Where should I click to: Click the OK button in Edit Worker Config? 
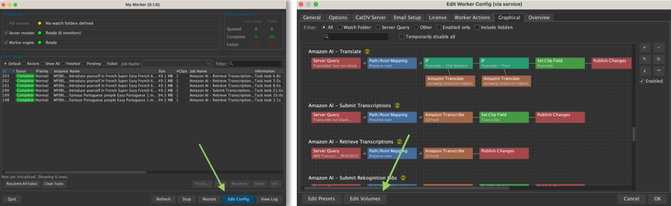657,199
